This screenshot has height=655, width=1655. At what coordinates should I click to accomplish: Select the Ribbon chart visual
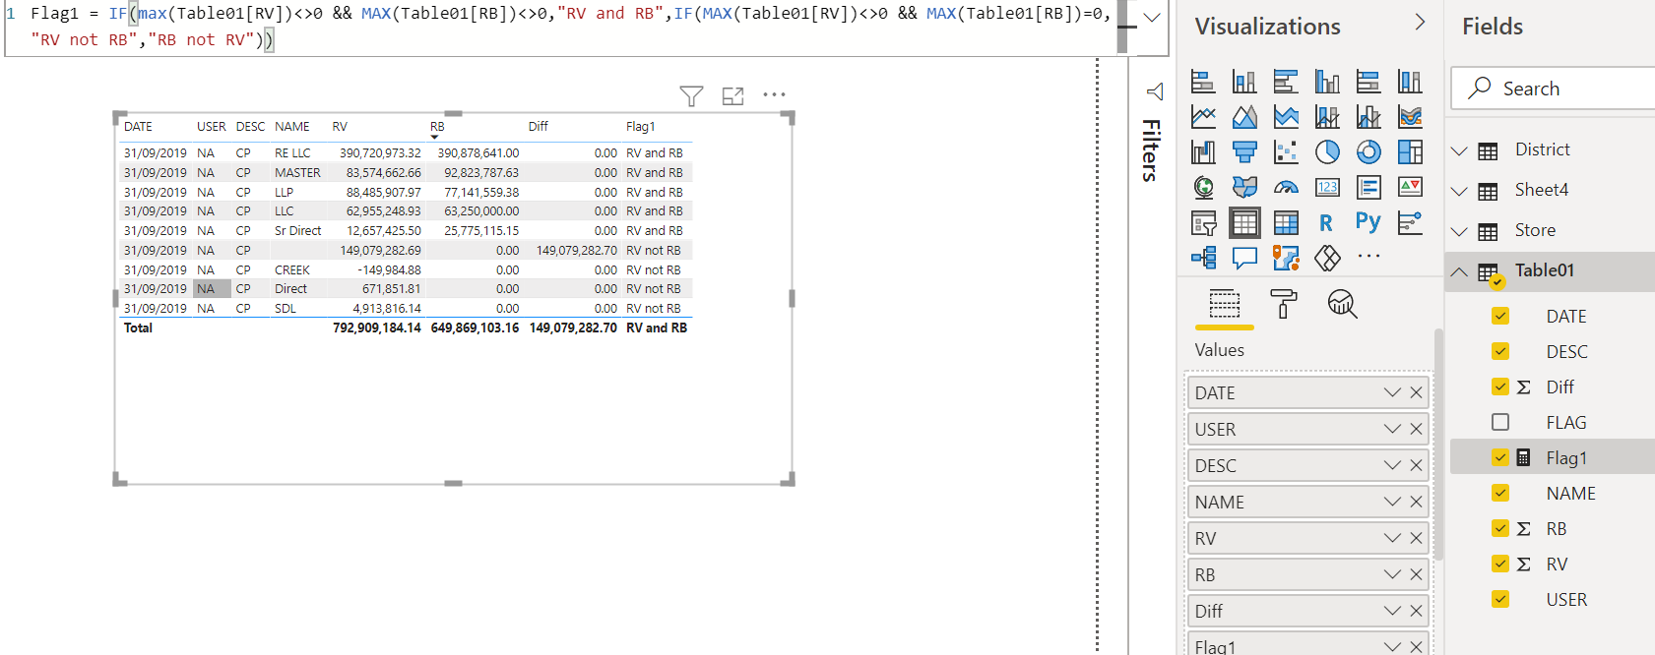pyautogui.click(x=1410, y=117)
